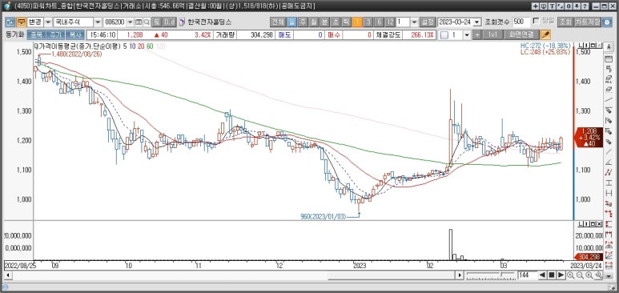Click the 조회 query button
The height and width of the screenshot is (293, 619).
[x=565, y=22]
